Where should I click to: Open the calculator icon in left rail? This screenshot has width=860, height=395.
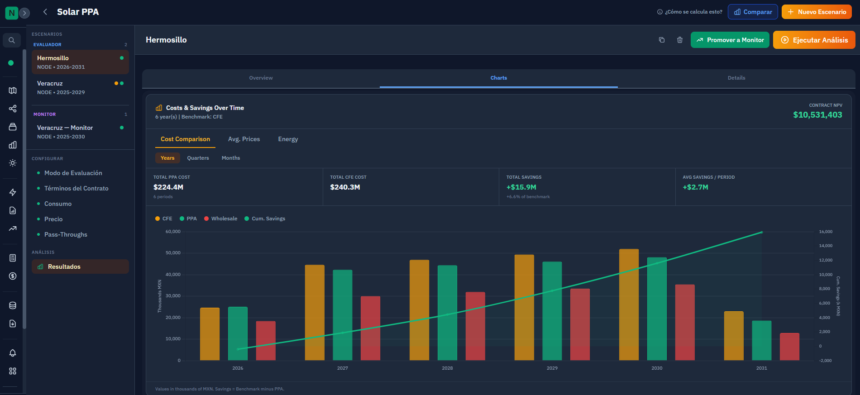[13, 258]
